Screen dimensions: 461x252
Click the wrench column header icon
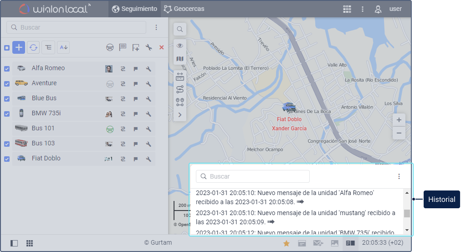(149, 47)
